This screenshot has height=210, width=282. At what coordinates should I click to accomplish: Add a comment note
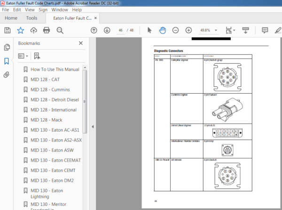265,30
